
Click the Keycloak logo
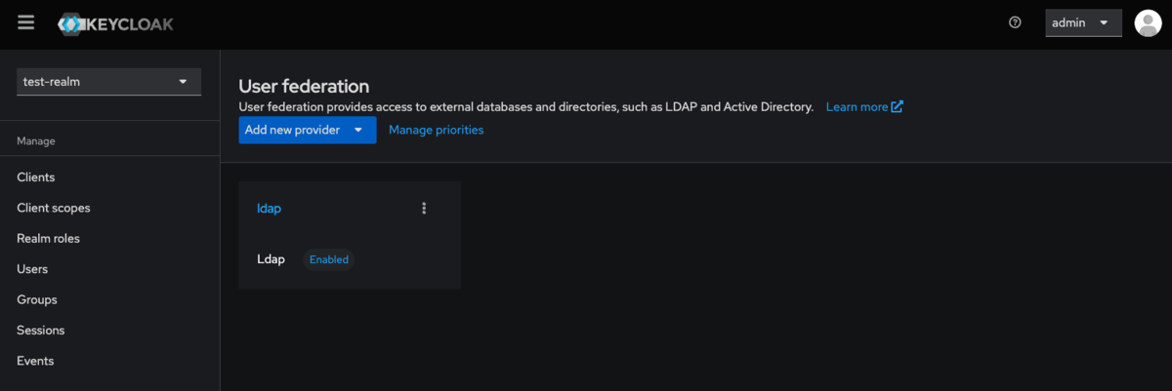point(115,23)
